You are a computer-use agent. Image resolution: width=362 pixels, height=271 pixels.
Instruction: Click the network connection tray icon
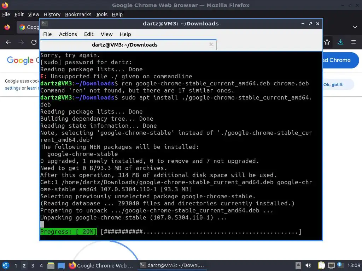(331, 265)
